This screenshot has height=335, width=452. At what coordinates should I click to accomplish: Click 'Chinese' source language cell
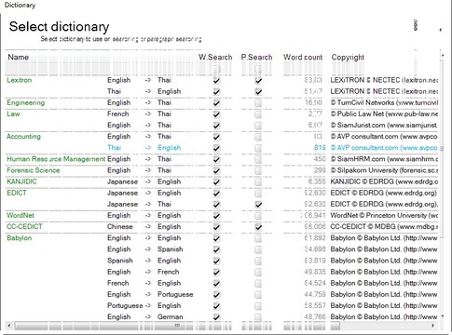120,227
